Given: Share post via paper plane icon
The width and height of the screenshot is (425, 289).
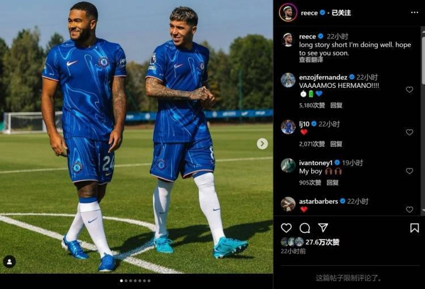Looking at the screenshot, I should [x=323, y=228].
